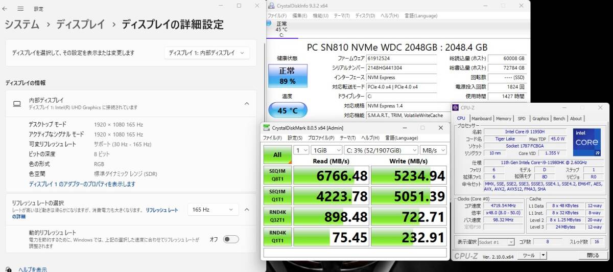
Task: Switch to the CPU tab in CPU-Z
Action: [x=461, y=119]
